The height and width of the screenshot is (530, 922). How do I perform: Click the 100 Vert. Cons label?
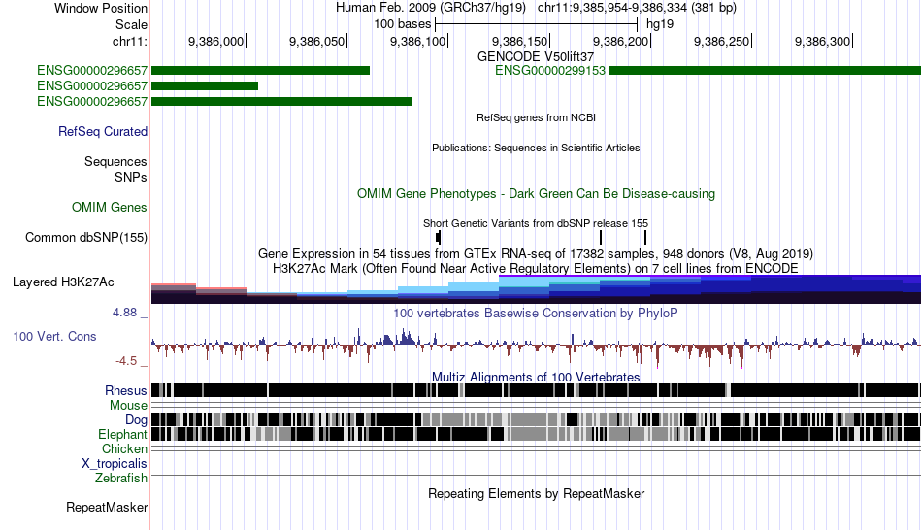pos(54,337)
